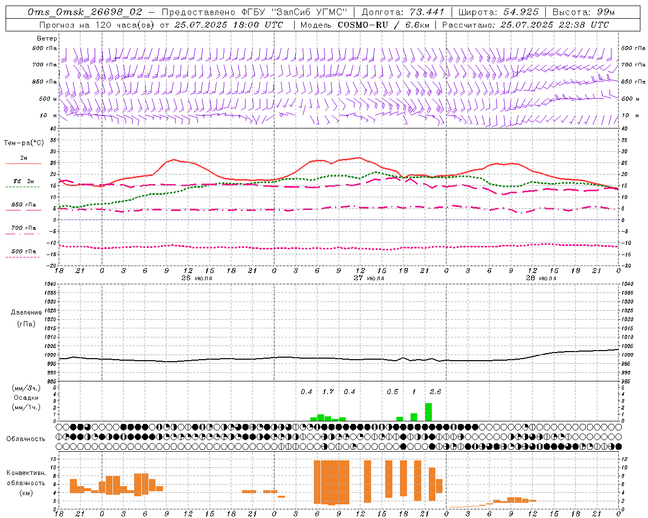Click the (гПа) pressure unit label

tap(26, 324)
